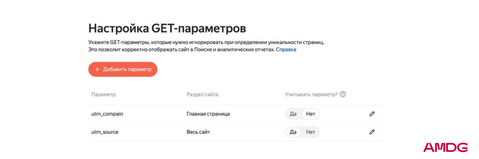Screen dimensions: 479x159
Task: Select 'Да' for utm_compain parameter
Action: click(293, 114)
